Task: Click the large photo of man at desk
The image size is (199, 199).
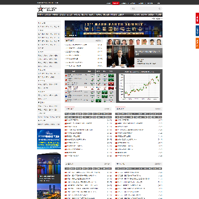Action: click(x=121, y=56)
